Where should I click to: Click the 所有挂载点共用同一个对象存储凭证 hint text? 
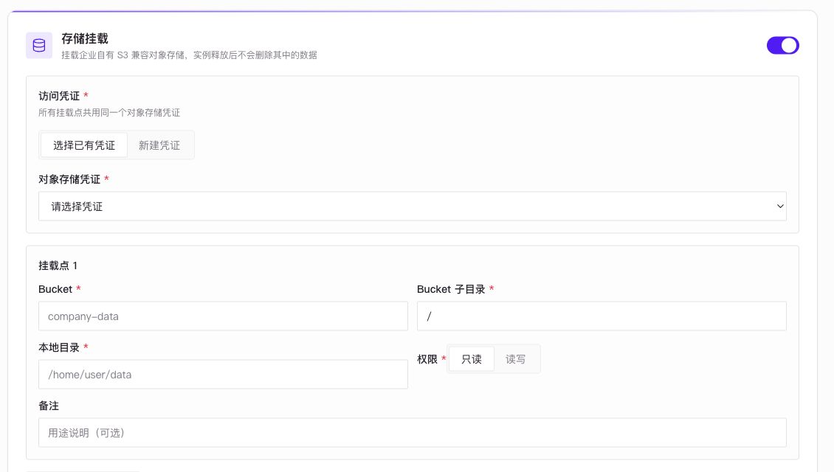(x=109, y=113)
